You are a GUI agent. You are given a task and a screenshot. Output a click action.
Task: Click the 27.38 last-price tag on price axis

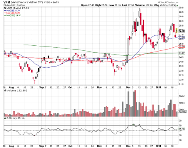point(181,31)
